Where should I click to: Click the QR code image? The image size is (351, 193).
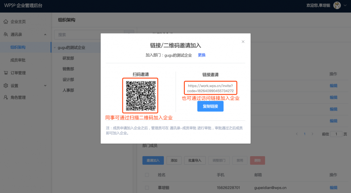pyautogui.click(x=141, y=96)
